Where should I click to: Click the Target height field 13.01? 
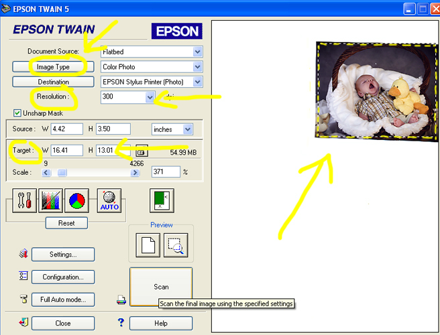tap(113, 150)
